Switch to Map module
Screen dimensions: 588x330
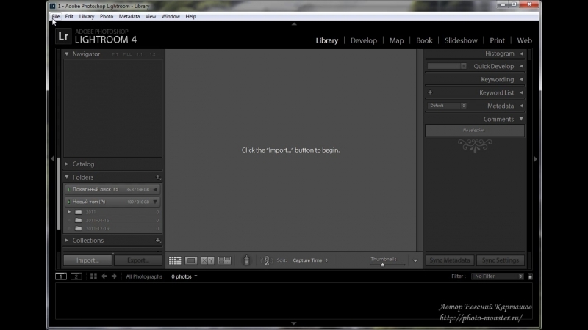pyautogui.click(x=396, y=40)
